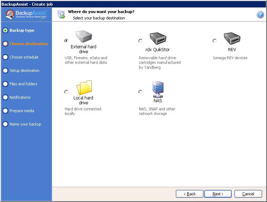
Task: Select the External hard drive radio button
Action: click(x=66, y=41)
